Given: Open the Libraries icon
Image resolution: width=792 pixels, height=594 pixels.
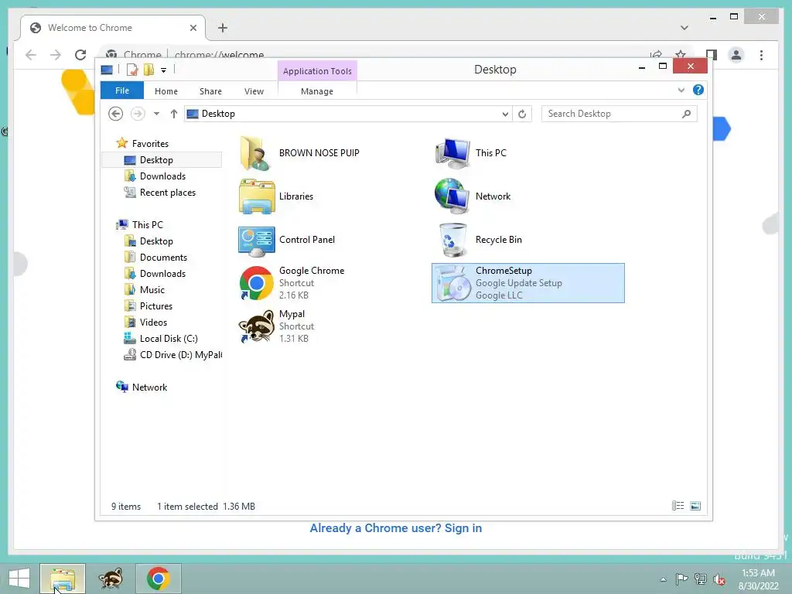Looking at the screenshot, I should [257, 196].
